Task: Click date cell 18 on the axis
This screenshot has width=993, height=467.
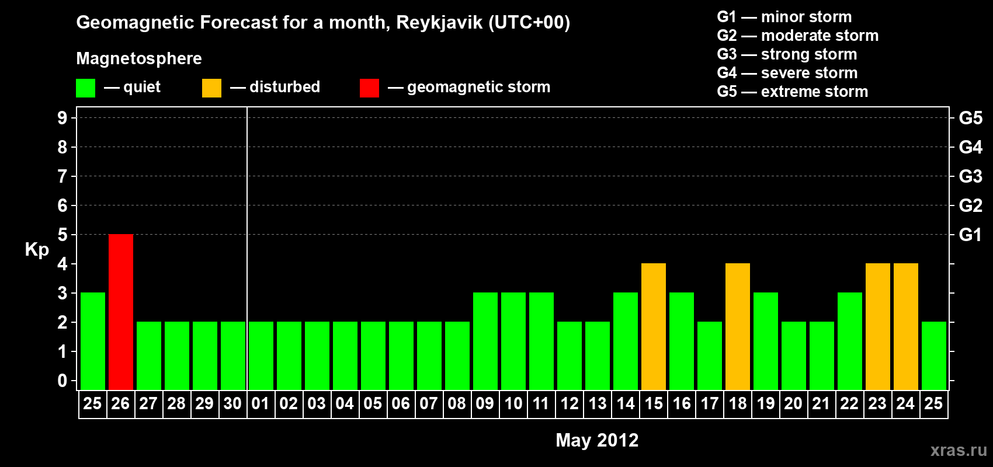Action: click(x=738, y=404)
